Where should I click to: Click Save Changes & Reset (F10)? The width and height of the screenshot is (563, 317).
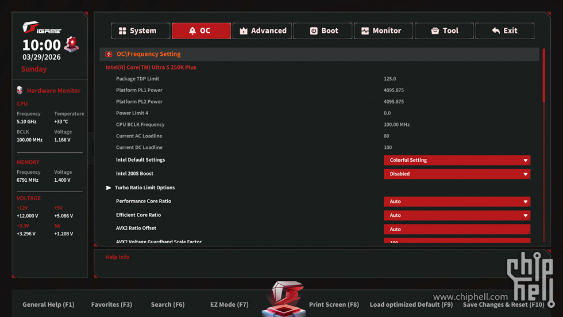point(503,304)
